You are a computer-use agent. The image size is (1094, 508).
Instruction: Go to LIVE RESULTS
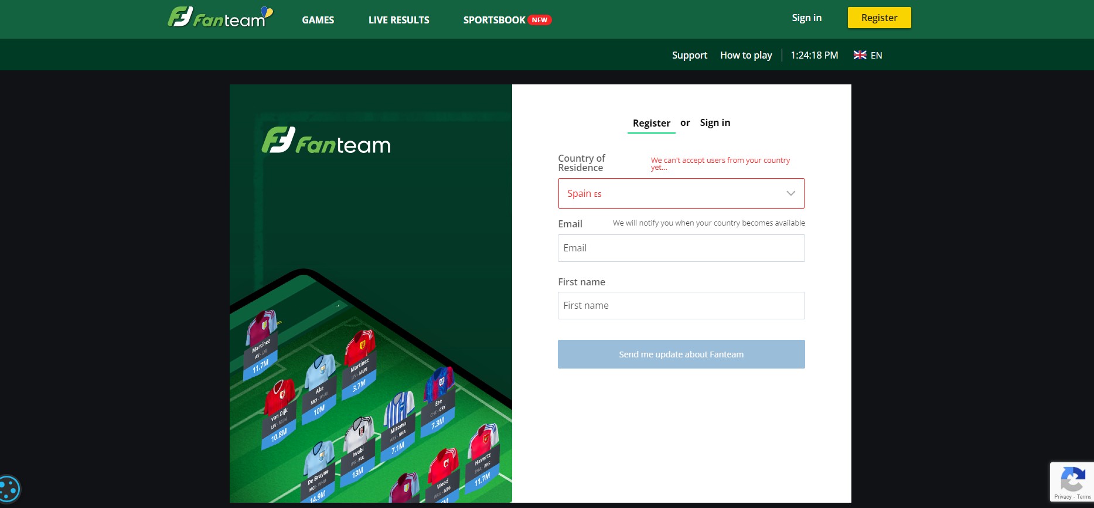click(399, 20)
